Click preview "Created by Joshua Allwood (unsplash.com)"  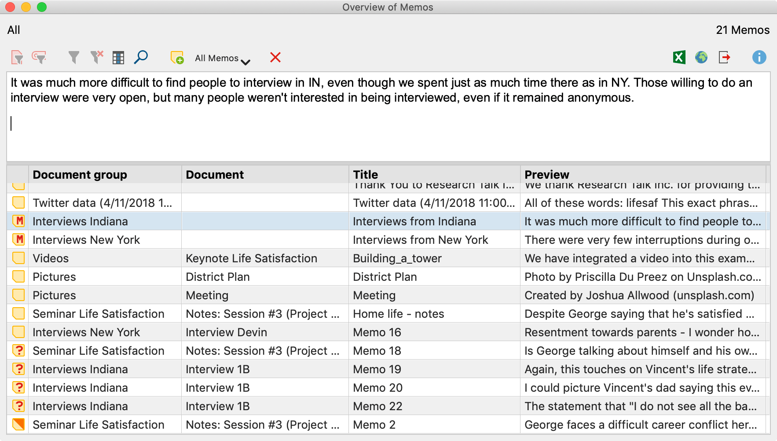(643, 295)
